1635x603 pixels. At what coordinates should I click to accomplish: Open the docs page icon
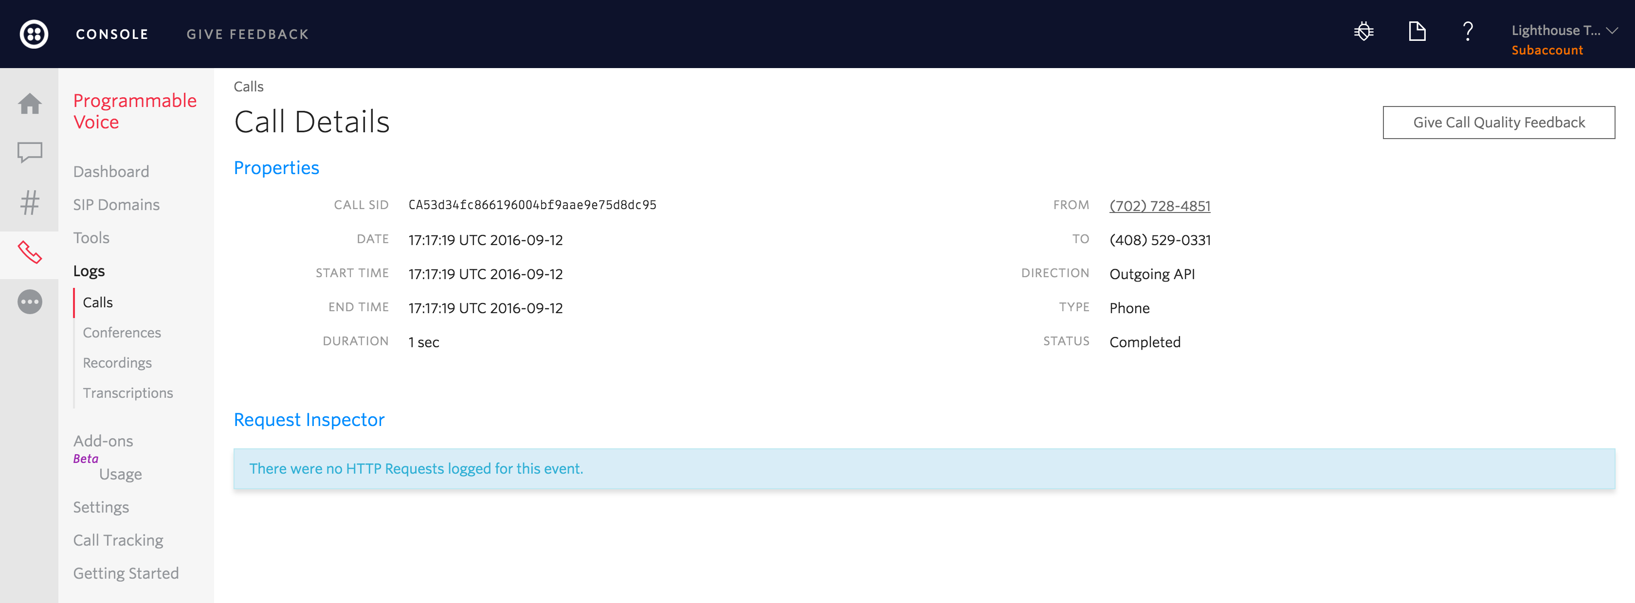1417,32
